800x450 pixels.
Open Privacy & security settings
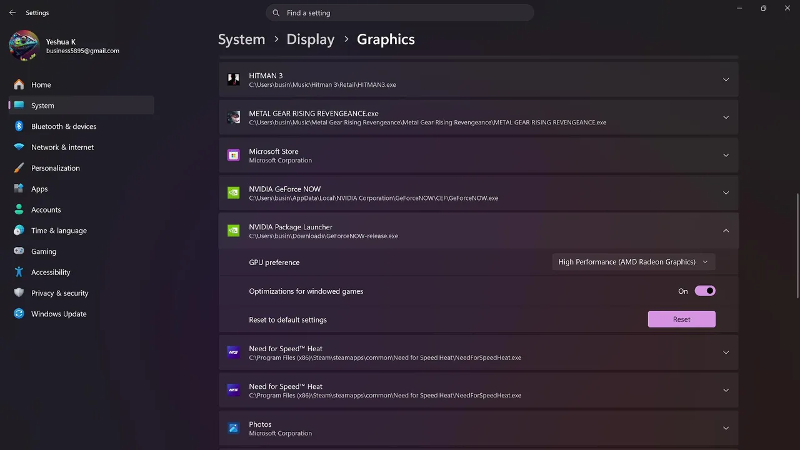[81, 293]
